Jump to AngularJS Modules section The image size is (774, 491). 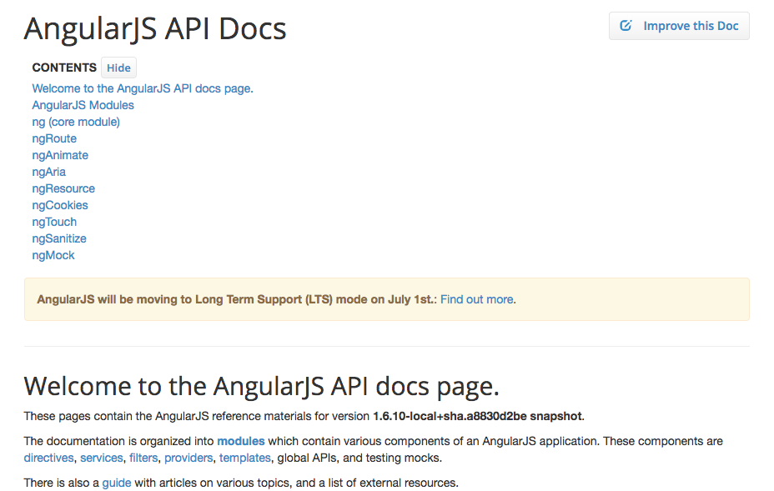point(83,105)
